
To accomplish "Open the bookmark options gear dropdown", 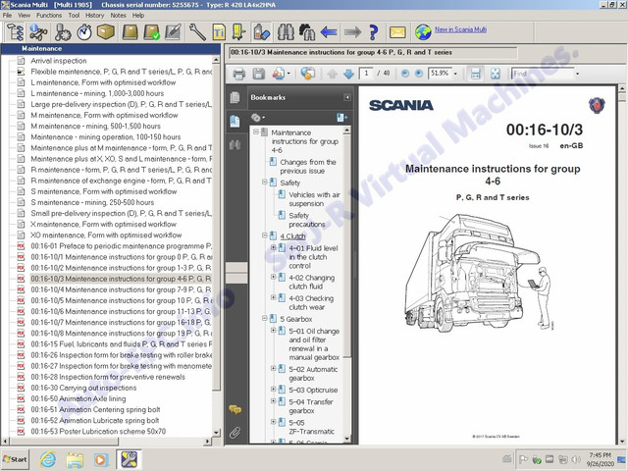I will (257, 118).
